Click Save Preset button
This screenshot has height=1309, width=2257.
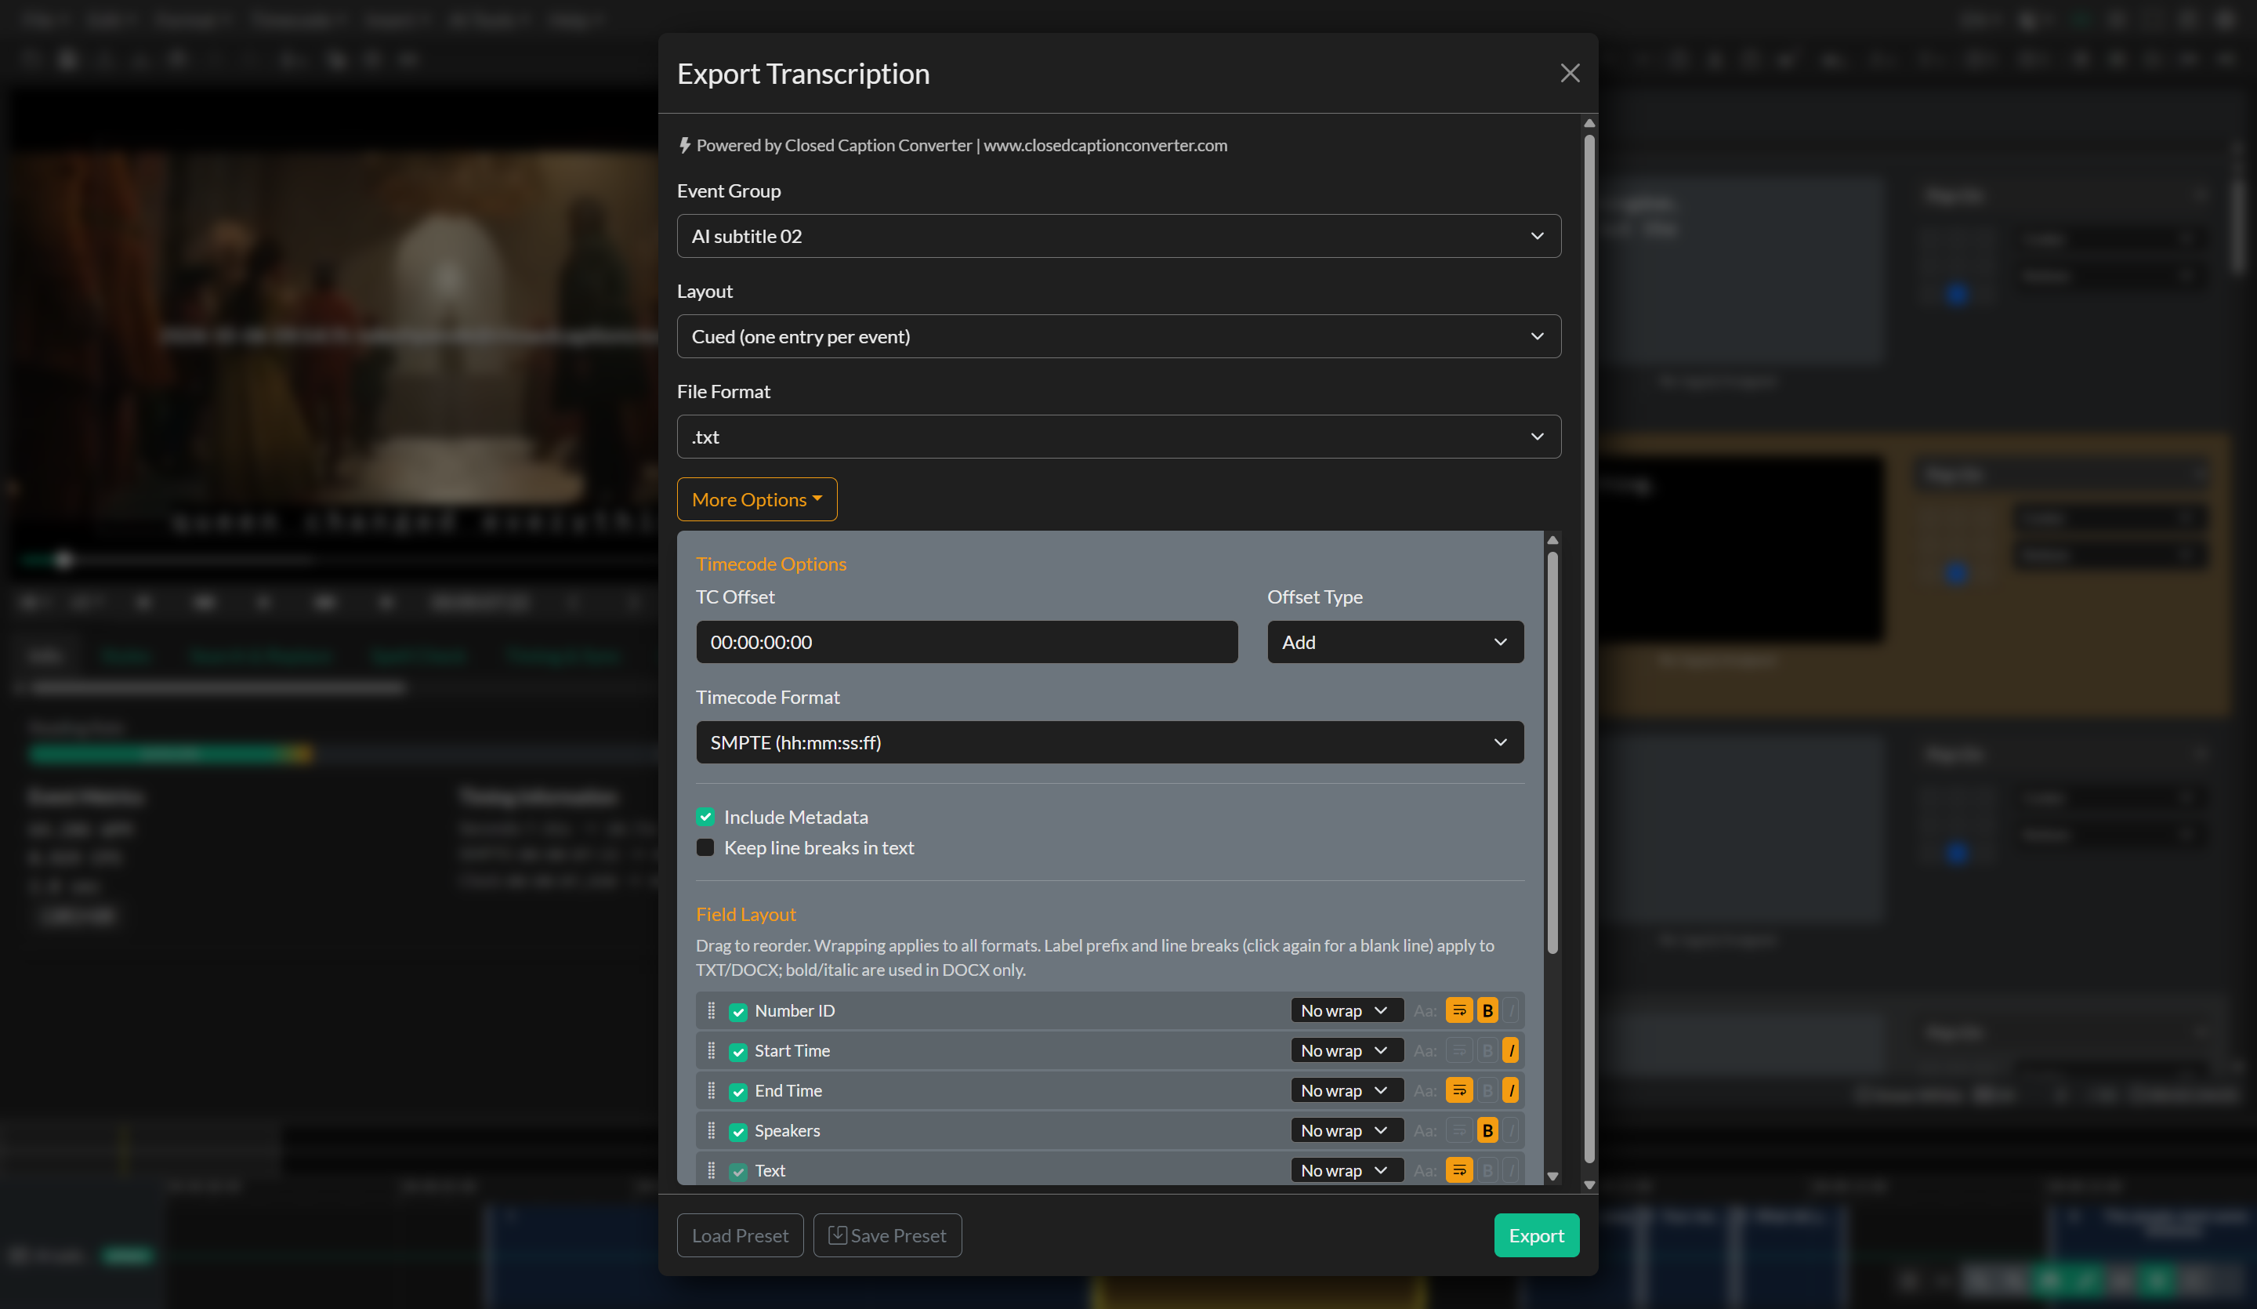[886, 1235]
